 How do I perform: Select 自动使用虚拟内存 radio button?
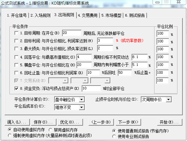(x=10, y=130)
